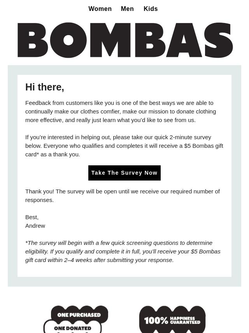Click the "Hi there," heading
The width and height of the screenshot is (249, 333).
tap(45, 87)
